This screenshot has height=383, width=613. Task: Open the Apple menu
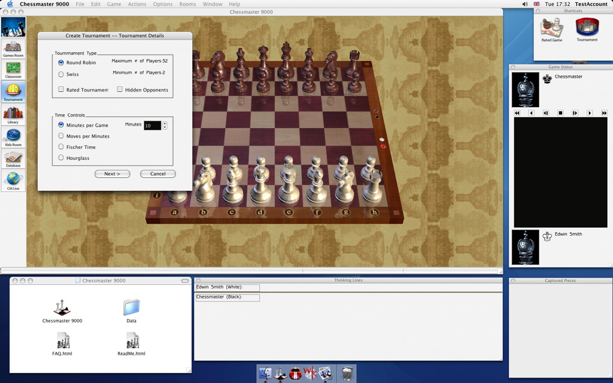[10, 4]
